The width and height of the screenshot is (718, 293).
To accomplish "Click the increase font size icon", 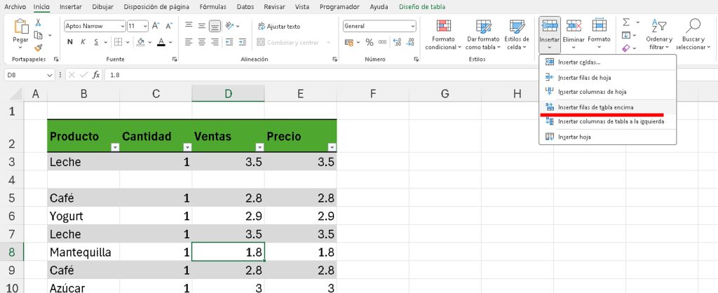I will coord(154,26).
